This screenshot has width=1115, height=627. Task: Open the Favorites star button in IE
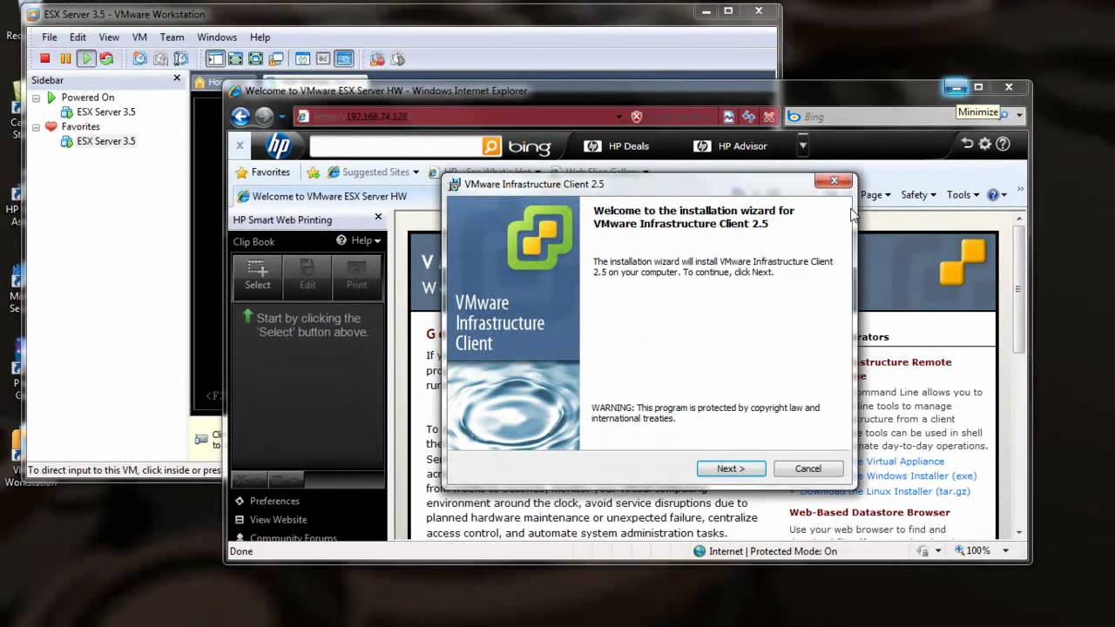[263, 172]
